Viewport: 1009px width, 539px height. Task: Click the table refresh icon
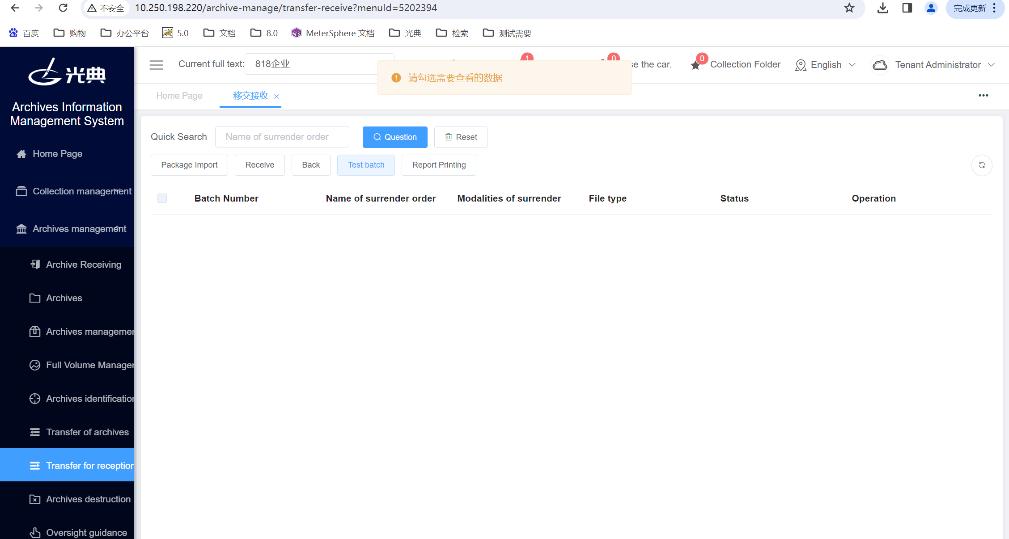(x=982, y=165)
